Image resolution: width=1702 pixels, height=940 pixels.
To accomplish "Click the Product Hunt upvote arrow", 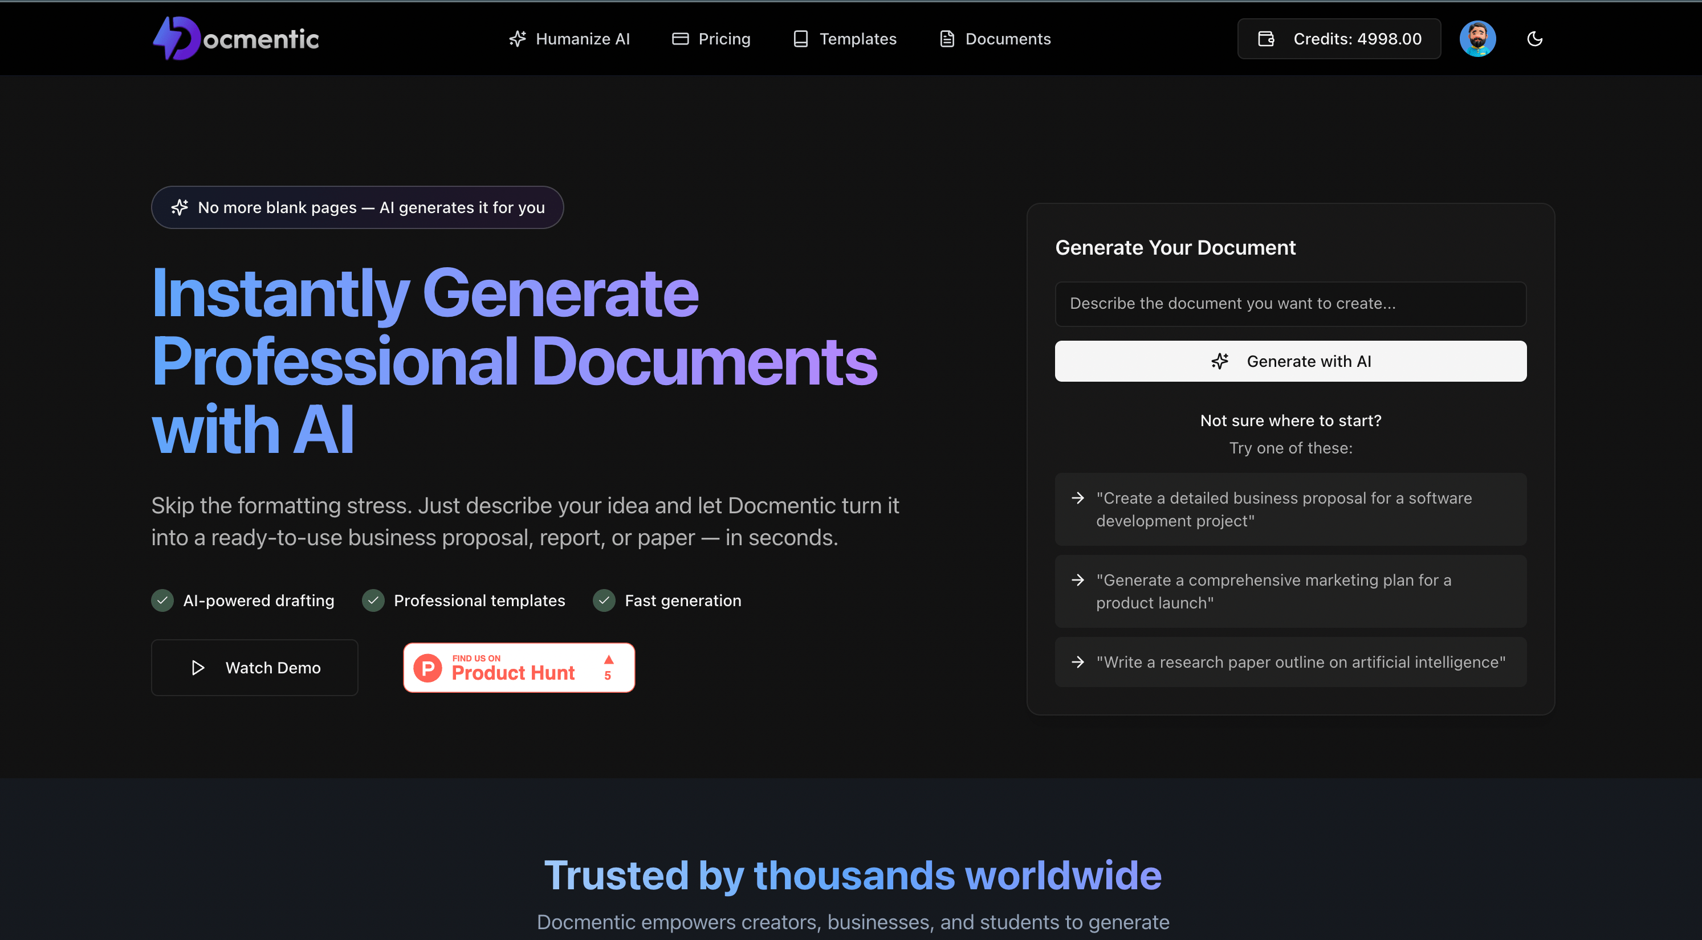I will 609,659.
